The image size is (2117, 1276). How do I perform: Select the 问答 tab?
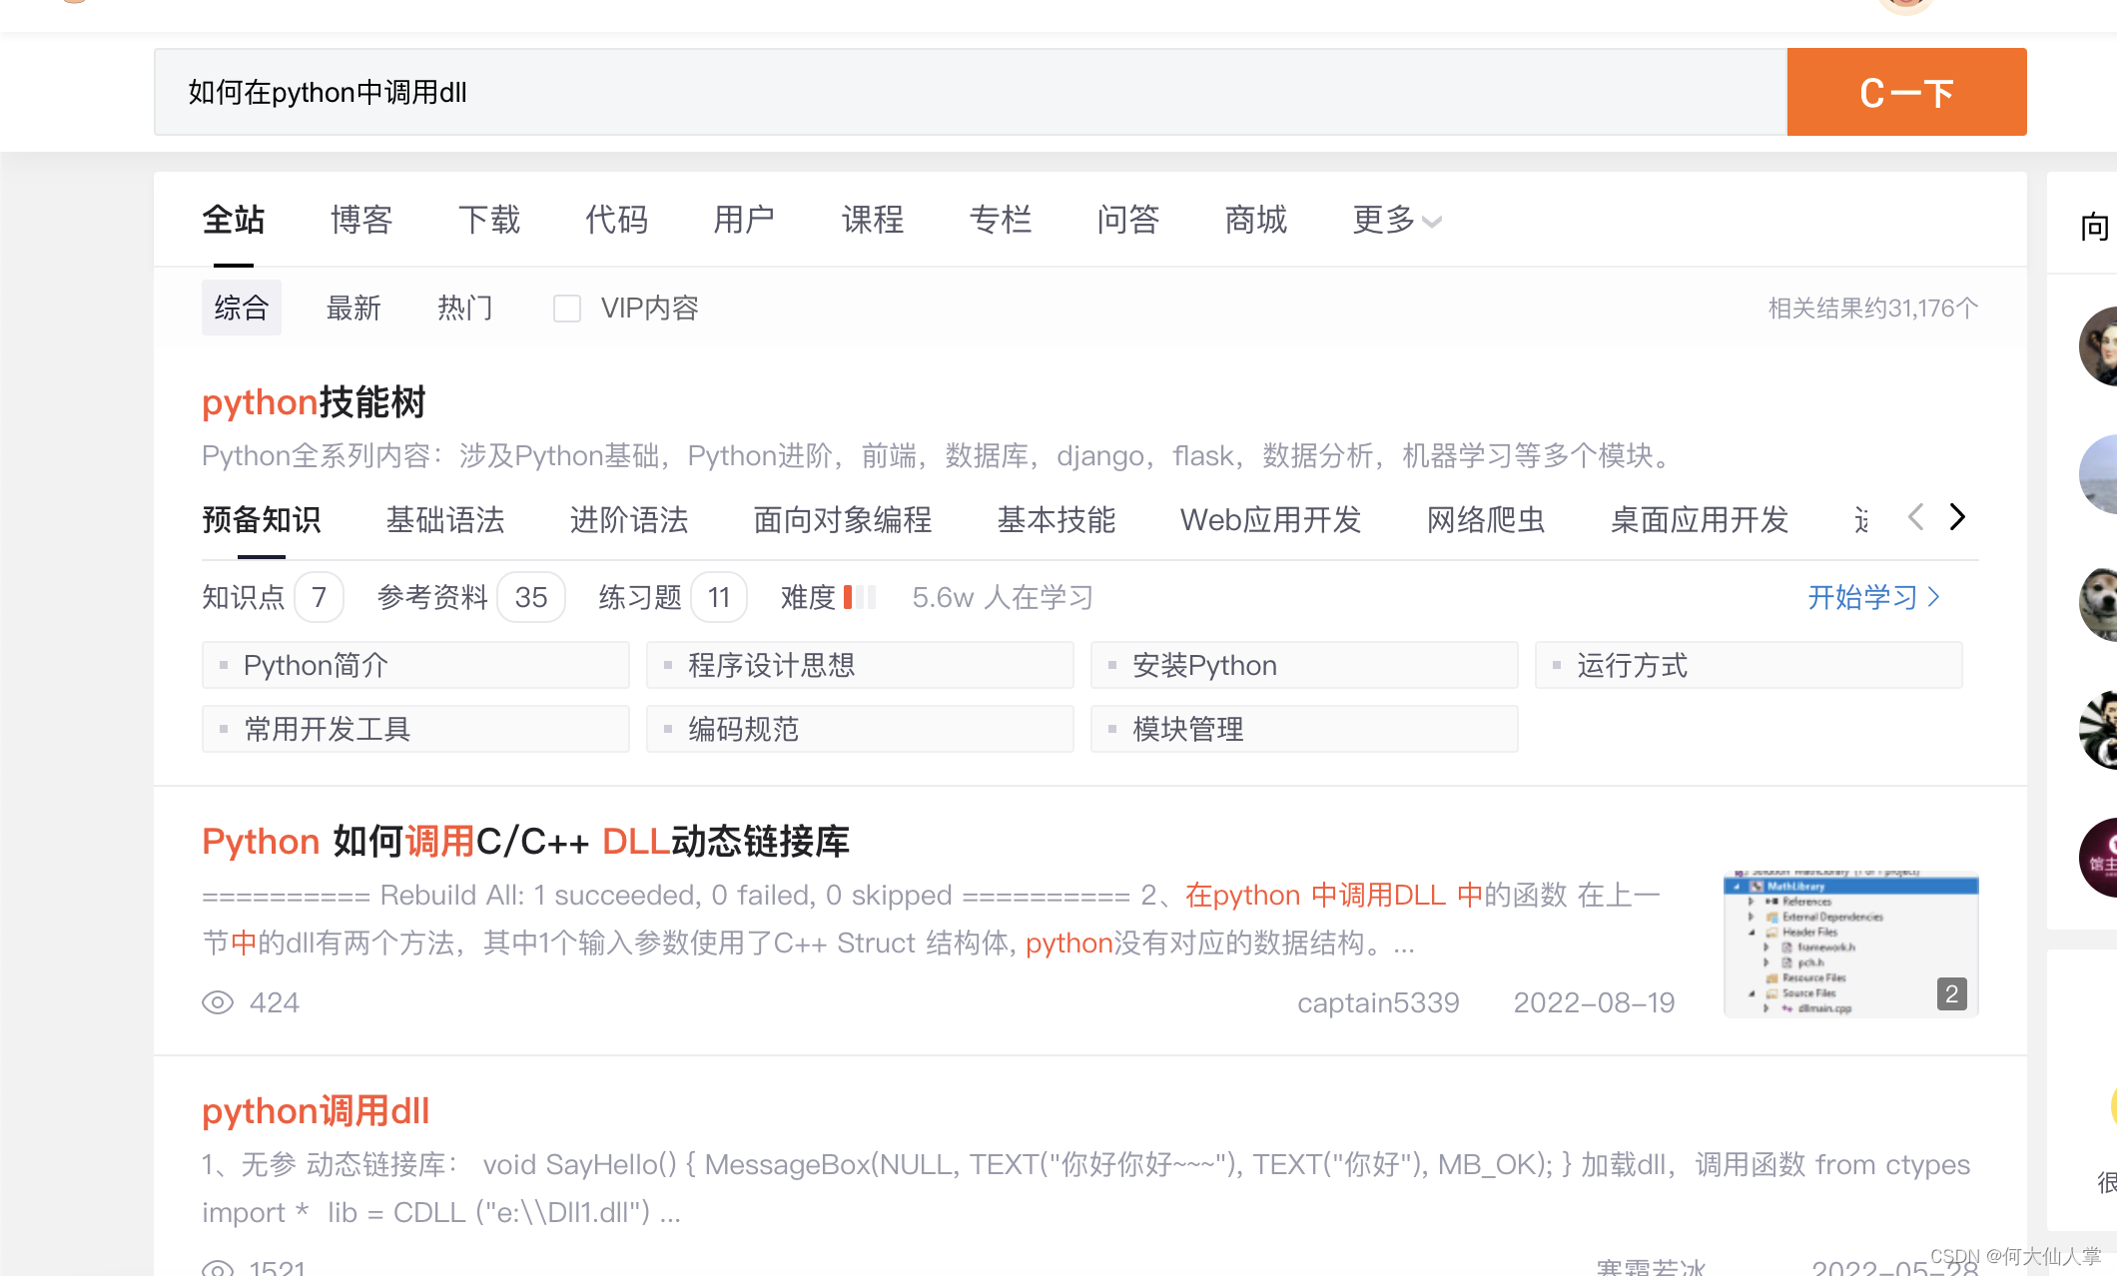[1128, 220]
